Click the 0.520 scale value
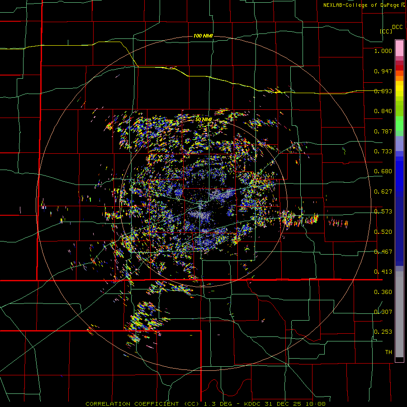Image resolution: width=407 pixels, height=407 pixels. (x=383, y=232)
